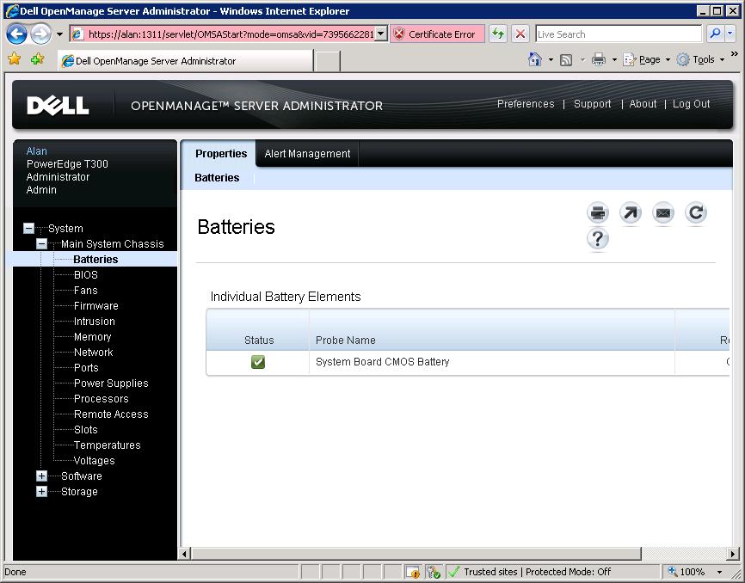Click the browser Forward arrow button

click(40, 34)
